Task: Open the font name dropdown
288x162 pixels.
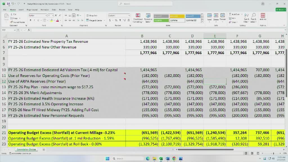Action: (x=46, y=16)
